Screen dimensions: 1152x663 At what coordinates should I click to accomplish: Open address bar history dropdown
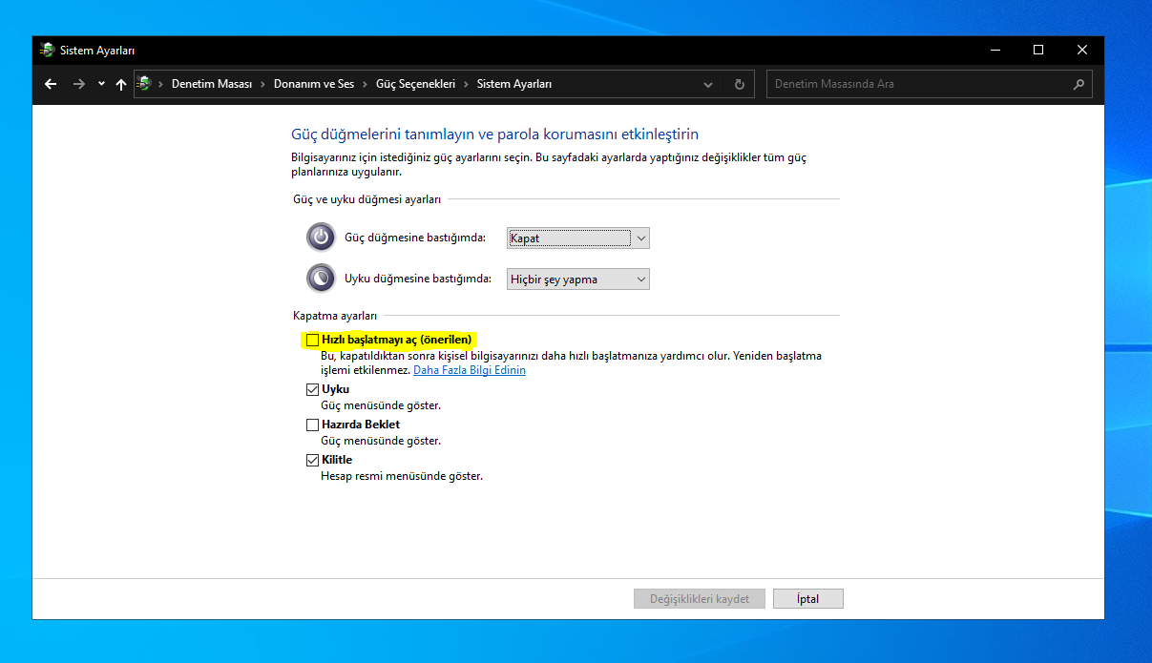pos(708,84)
